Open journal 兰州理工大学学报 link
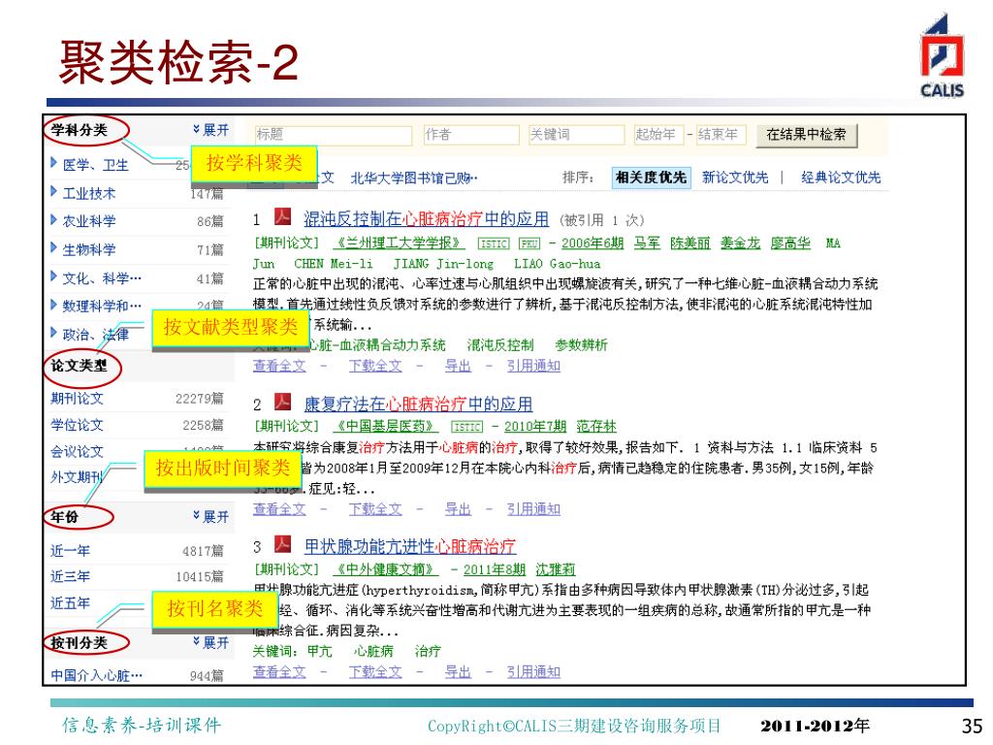The image size is (993, 745). click(399, 243)
